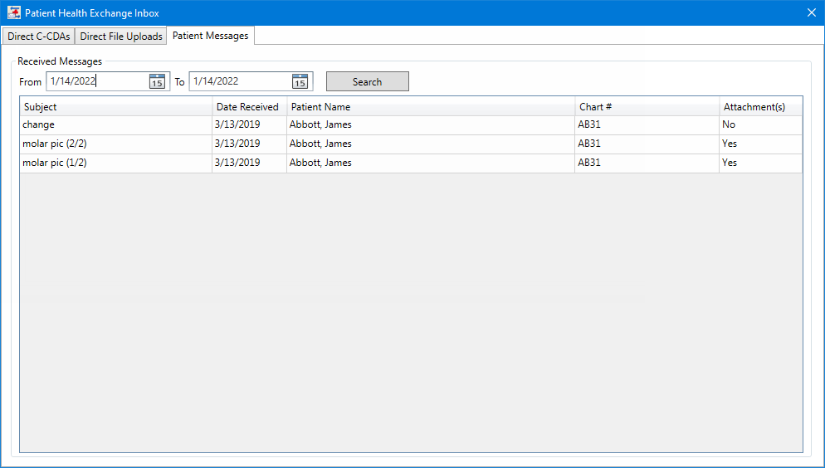The image size is (825, 468).
Task: Select the Patient Messages tab
Action: (210, 36)
